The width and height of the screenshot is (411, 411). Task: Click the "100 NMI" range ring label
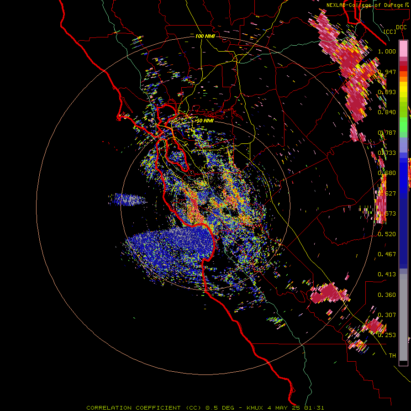(205, 36)
